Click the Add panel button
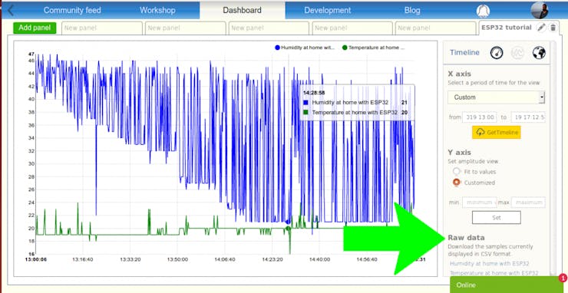This screenshot has height=293, width=568. [x=35, y=28]
